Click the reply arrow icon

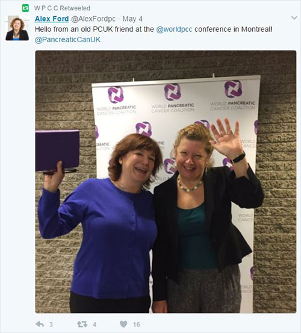[40, 324]
